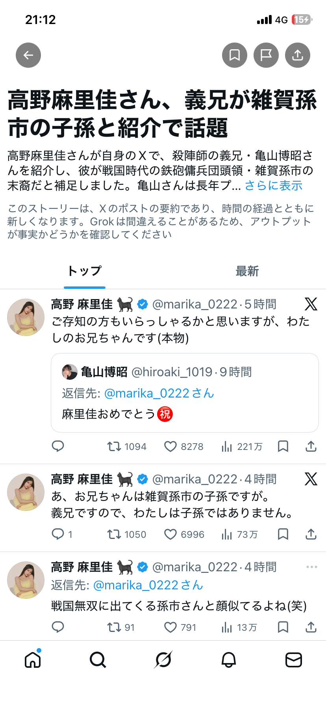Repost the tweet with 1094 reposts
Image resolution: width=326 pixels, height=706 pixels.
(x=114, y=446)
